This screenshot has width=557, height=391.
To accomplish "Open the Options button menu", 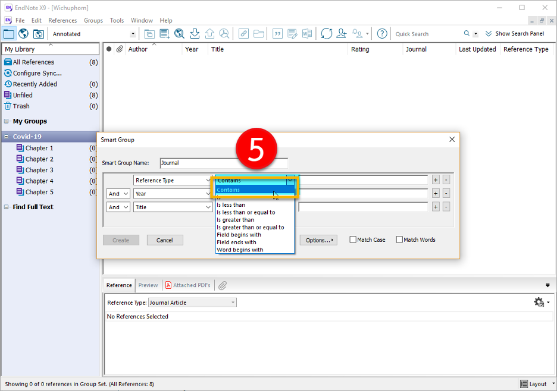I will click(x=318, y=240).
